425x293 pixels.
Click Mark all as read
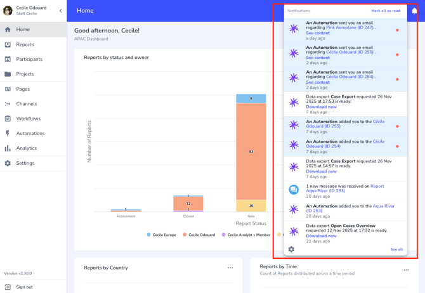(x=385, y=11)
